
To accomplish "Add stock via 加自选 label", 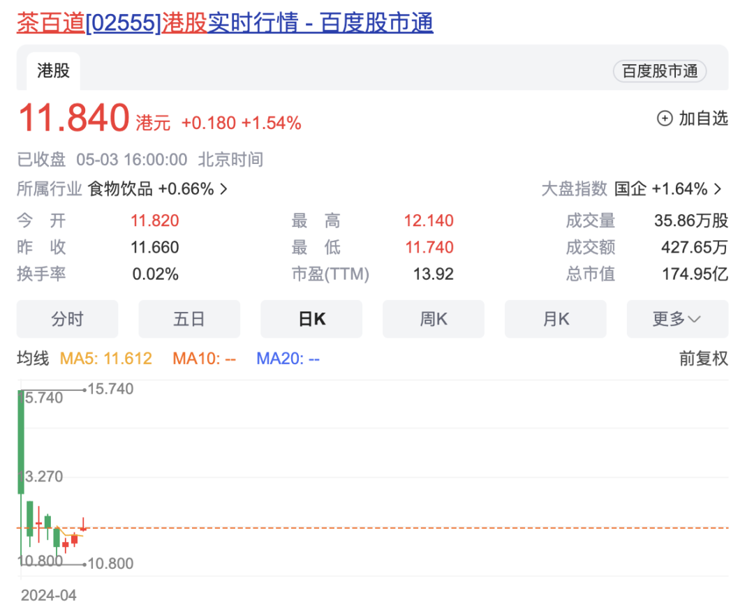I will pyautogui.click(x=703, y=118).
